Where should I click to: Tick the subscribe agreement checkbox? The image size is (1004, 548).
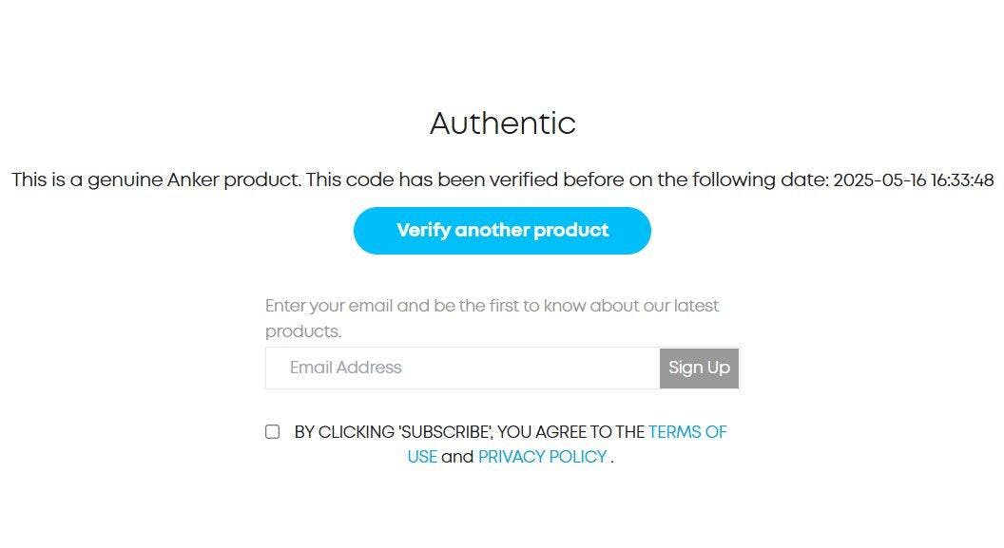point(273,431)
